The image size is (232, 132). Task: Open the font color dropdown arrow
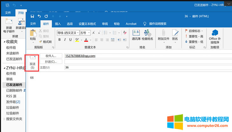pos(90,40)
